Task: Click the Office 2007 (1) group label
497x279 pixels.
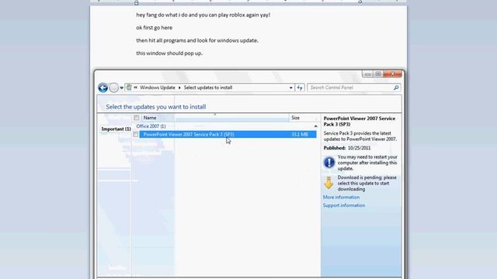Action: point(151,126)
